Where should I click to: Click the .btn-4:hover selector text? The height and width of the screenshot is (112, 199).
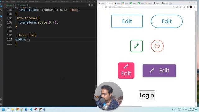26,18
